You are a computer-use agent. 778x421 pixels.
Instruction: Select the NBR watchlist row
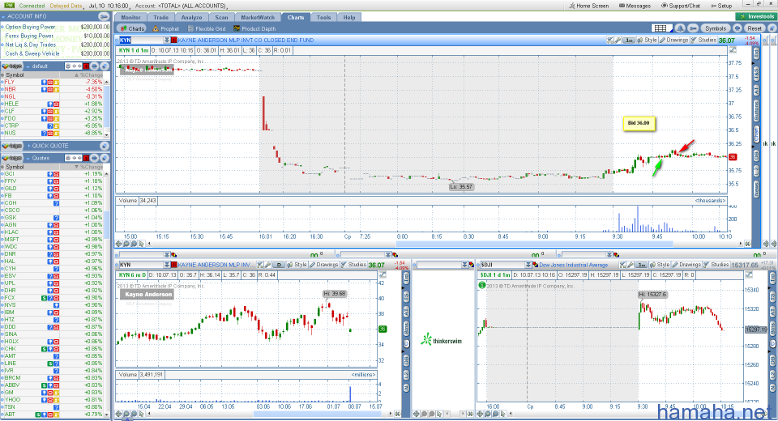[52, 89]
